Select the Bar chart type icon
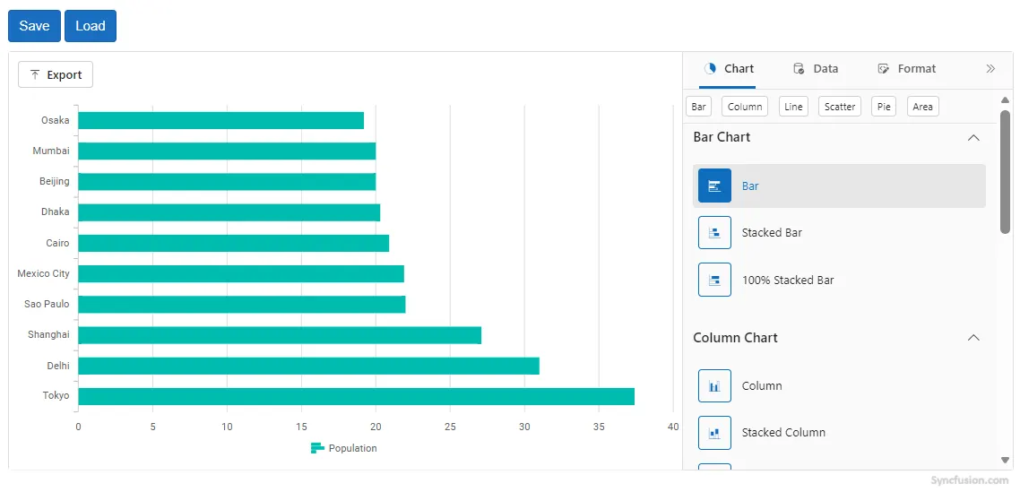The height and width of the screenshot is (492, 1020). (x=714, y=186)
